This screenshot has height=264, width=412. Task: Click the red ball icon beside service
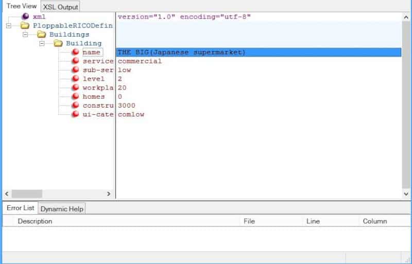(75, 61)
